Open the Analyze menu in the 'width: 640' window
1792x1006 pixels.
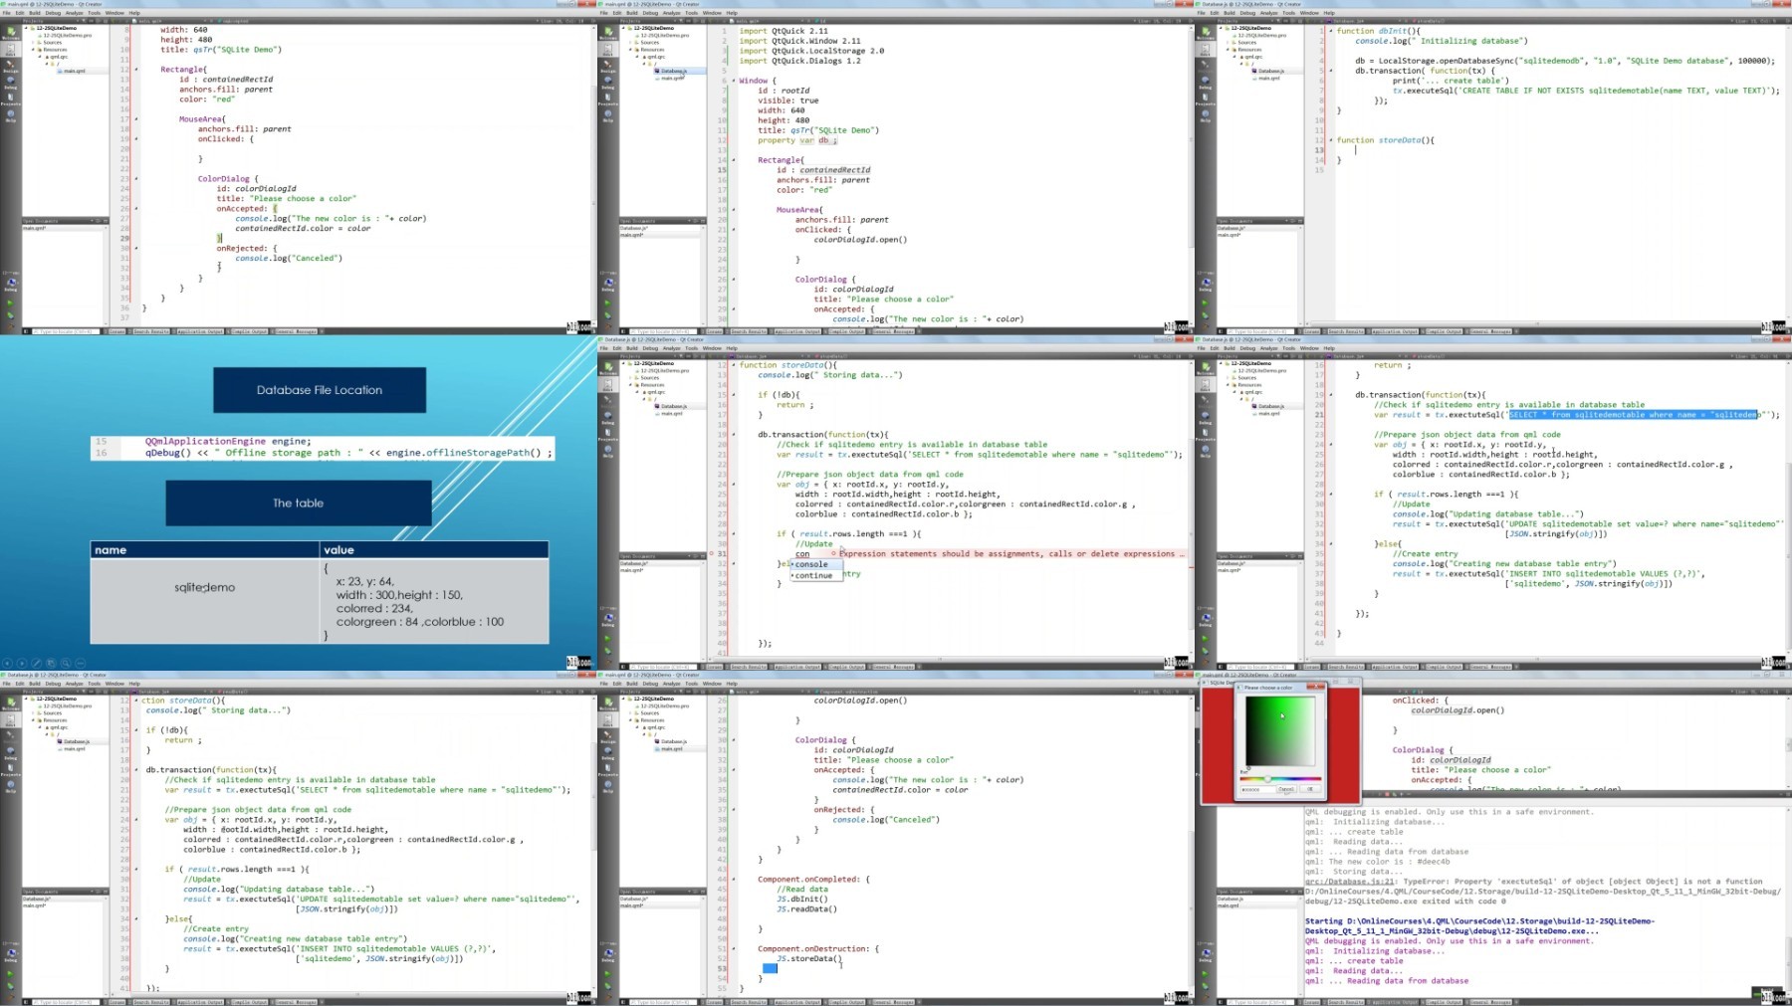pos(74,13)
